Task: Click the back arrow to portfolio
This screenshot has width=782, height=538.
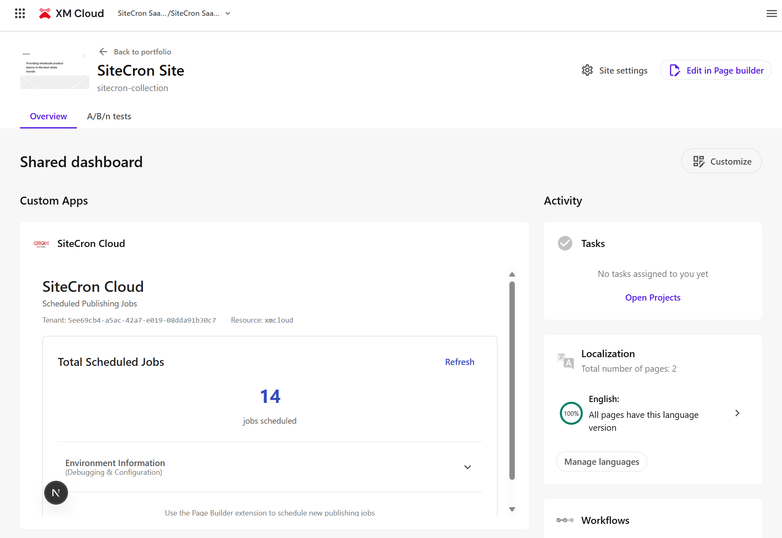Action: click(x=103, y=52)
